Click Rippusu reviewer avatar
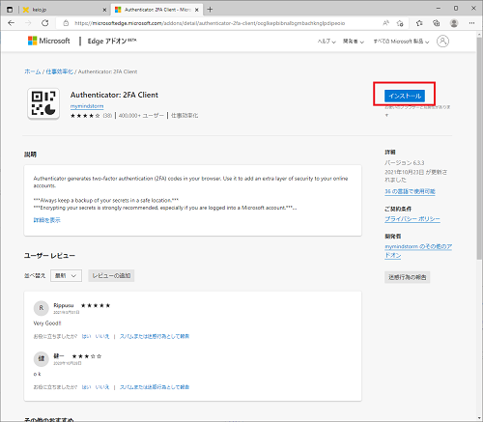The height and width of the screenshot is (422, 483). tap(42, 308)
